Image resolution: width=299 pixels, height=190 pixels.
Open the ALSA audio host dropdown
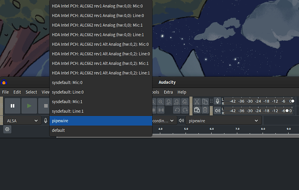[22, 121]
